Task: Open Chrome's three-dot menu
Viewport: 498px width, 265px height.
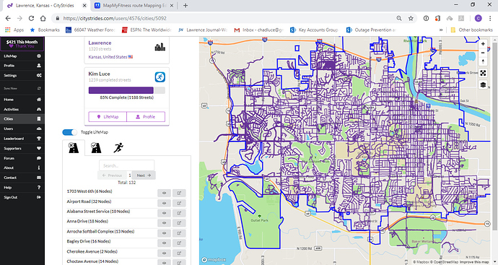Action: click(490, 19)
